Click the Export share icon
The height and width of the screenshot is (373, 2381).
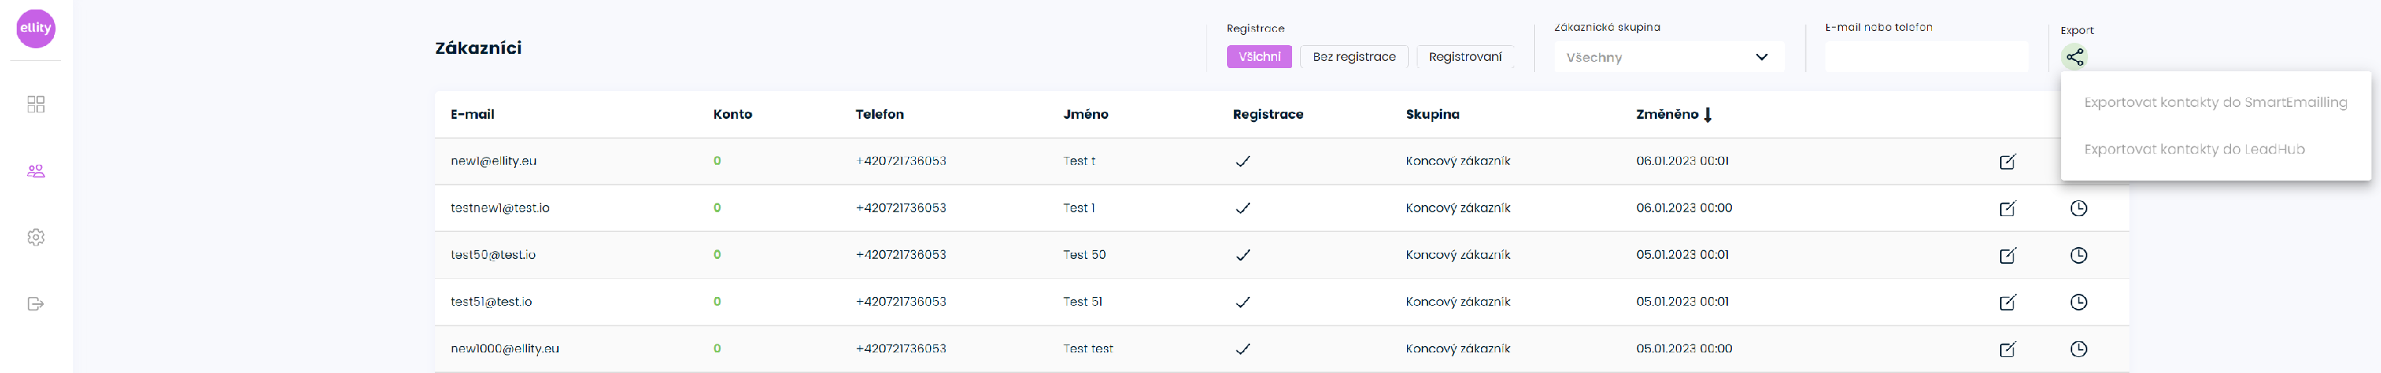point(2074,57)
